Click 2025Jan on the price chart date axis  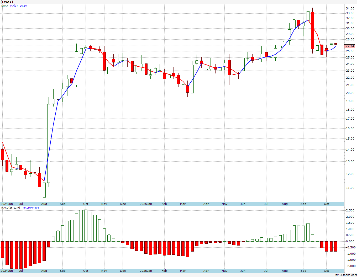146,204
